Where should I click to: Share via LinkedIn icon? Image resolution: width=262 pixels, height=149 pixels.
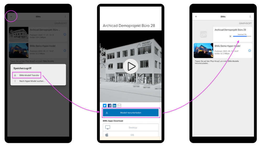[x=114, y=105]
